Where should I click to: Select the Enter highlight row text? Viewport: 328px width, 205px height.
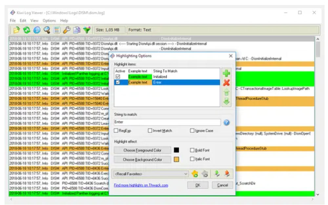click(157, 82)
